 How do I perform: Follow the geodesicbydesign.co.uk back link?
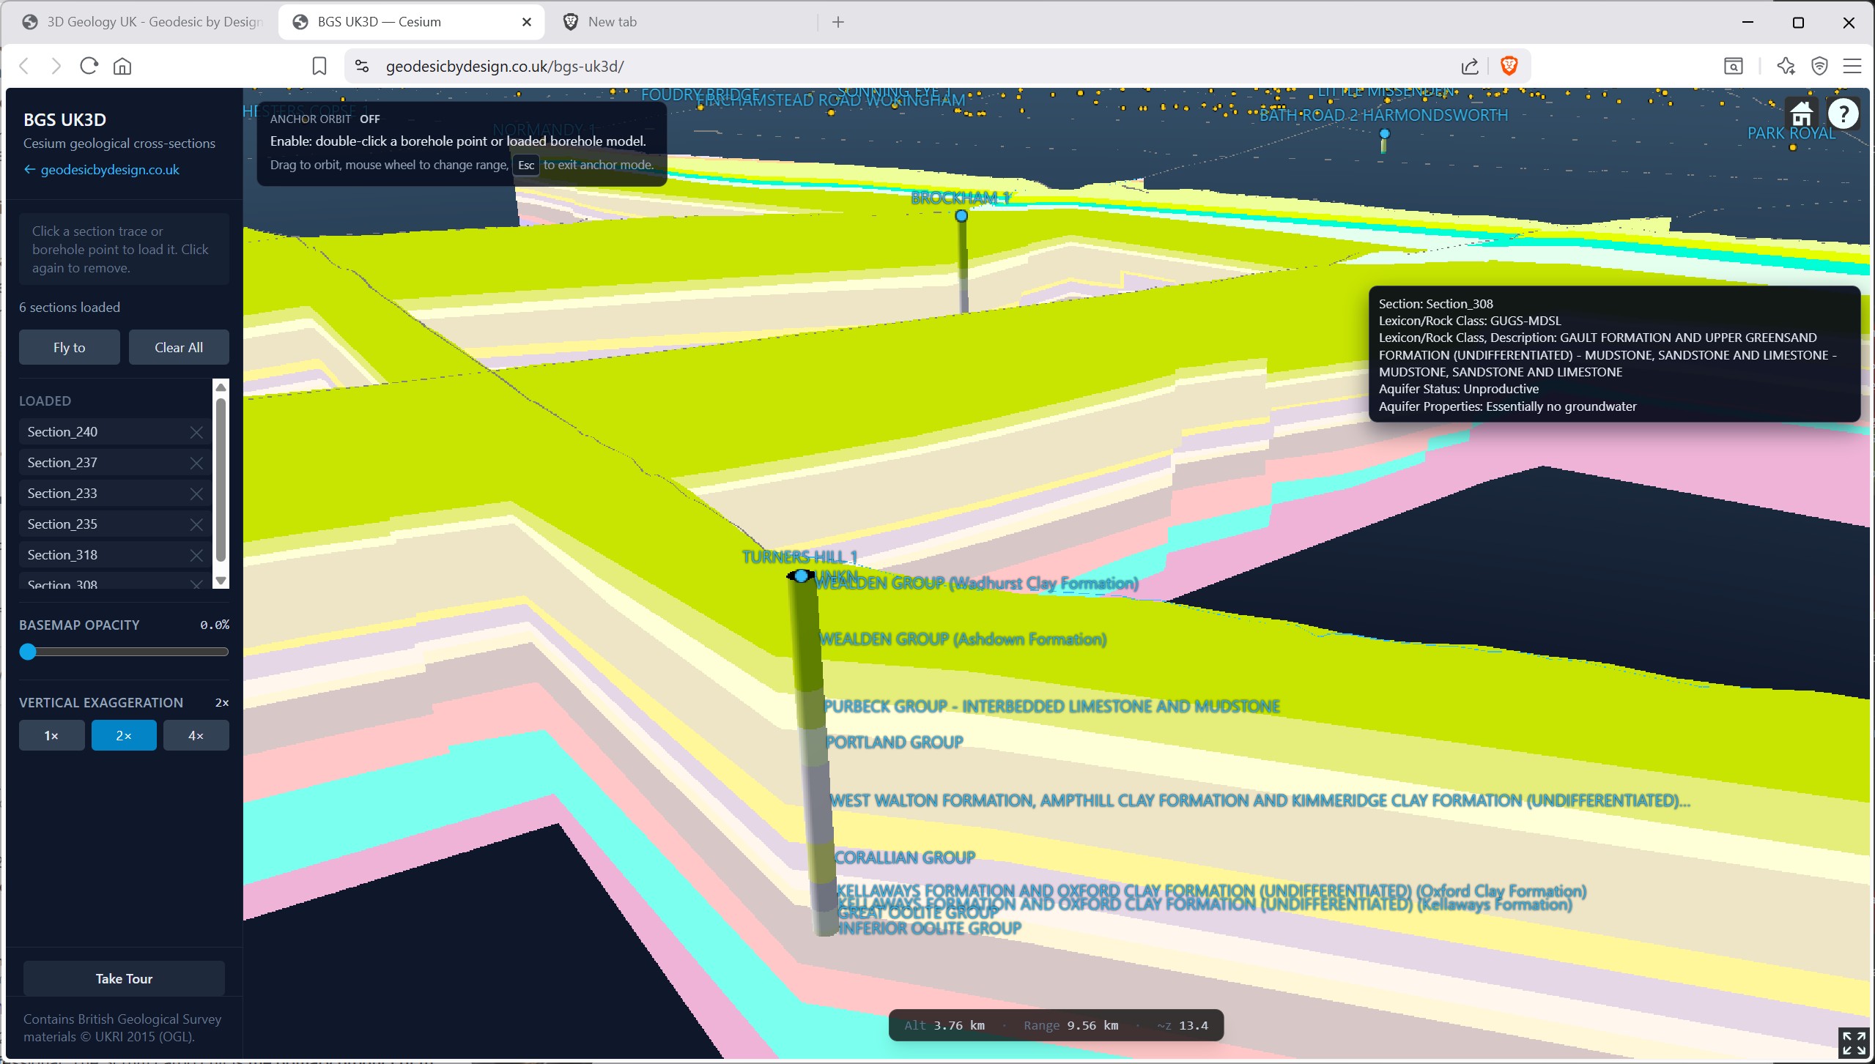(x=101, y=170)
